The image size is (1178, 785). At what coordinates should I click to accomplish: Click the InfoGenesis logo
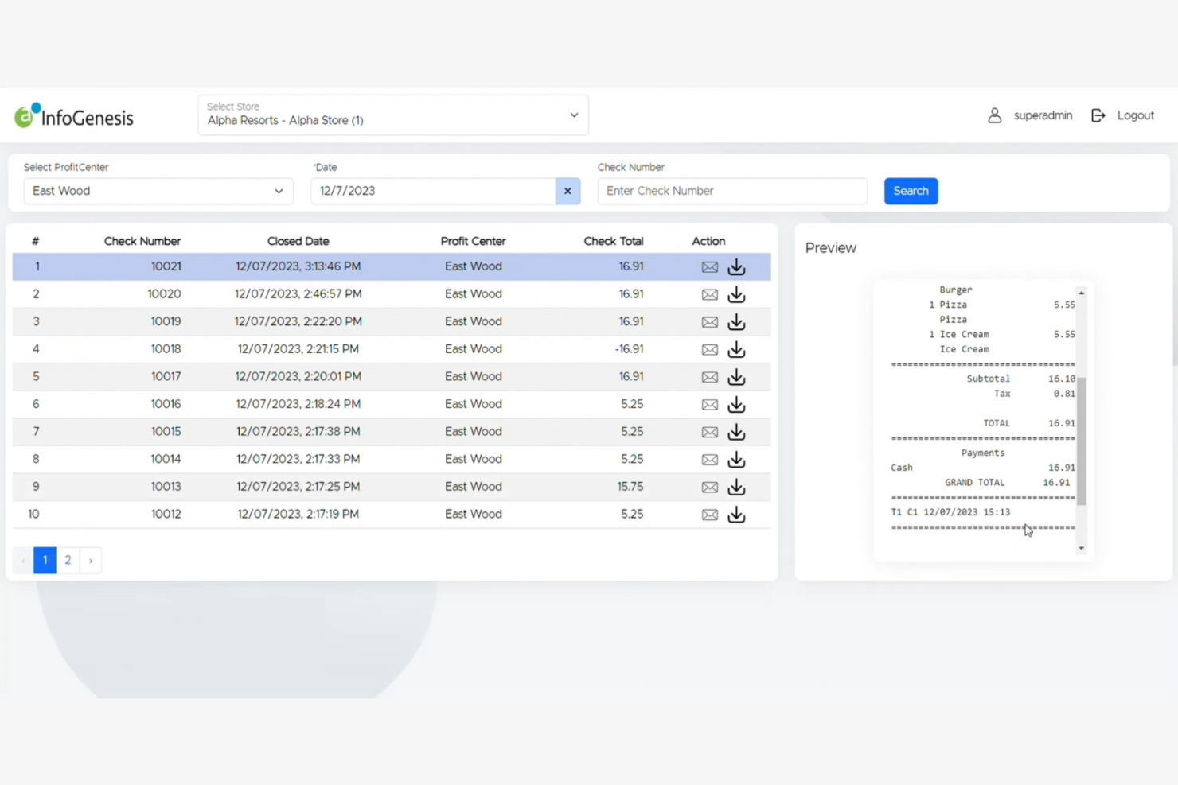click(73, 115)
